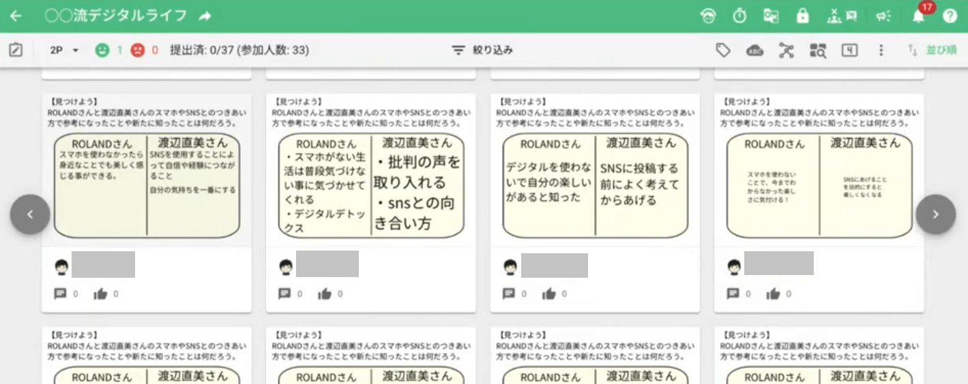The image size is (968, 384).
Task: Toggle the green smiley face reaction filter
Action: (x=102, y=50)
